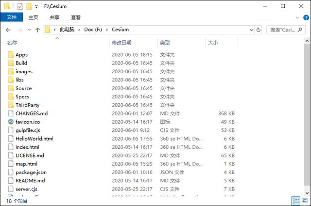Click the folder icon in the title bar
Screen dimensions: 311x206
click(7, 6)
